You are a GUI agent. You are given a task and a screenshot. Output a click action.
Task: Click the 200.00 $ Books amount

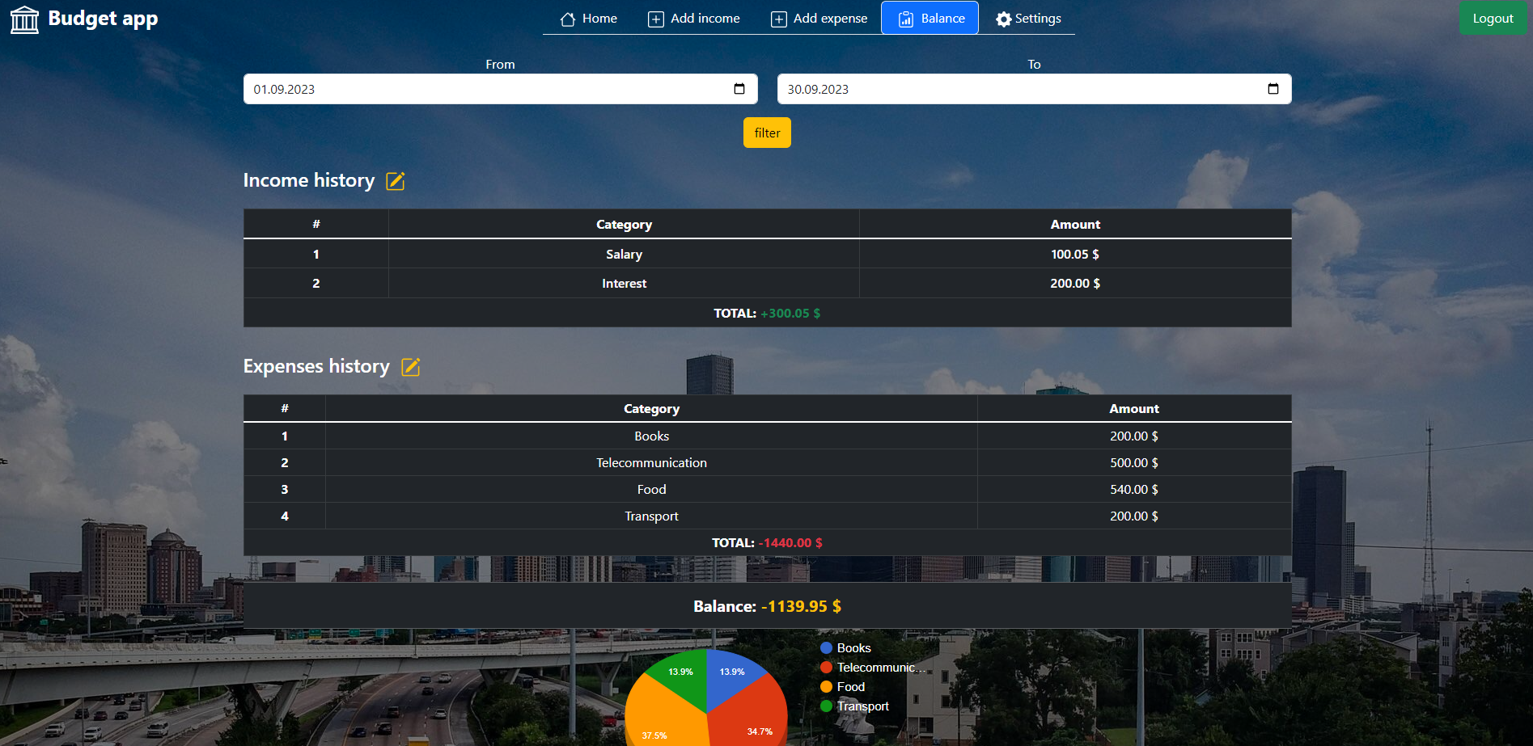(x=1134, y=436)
